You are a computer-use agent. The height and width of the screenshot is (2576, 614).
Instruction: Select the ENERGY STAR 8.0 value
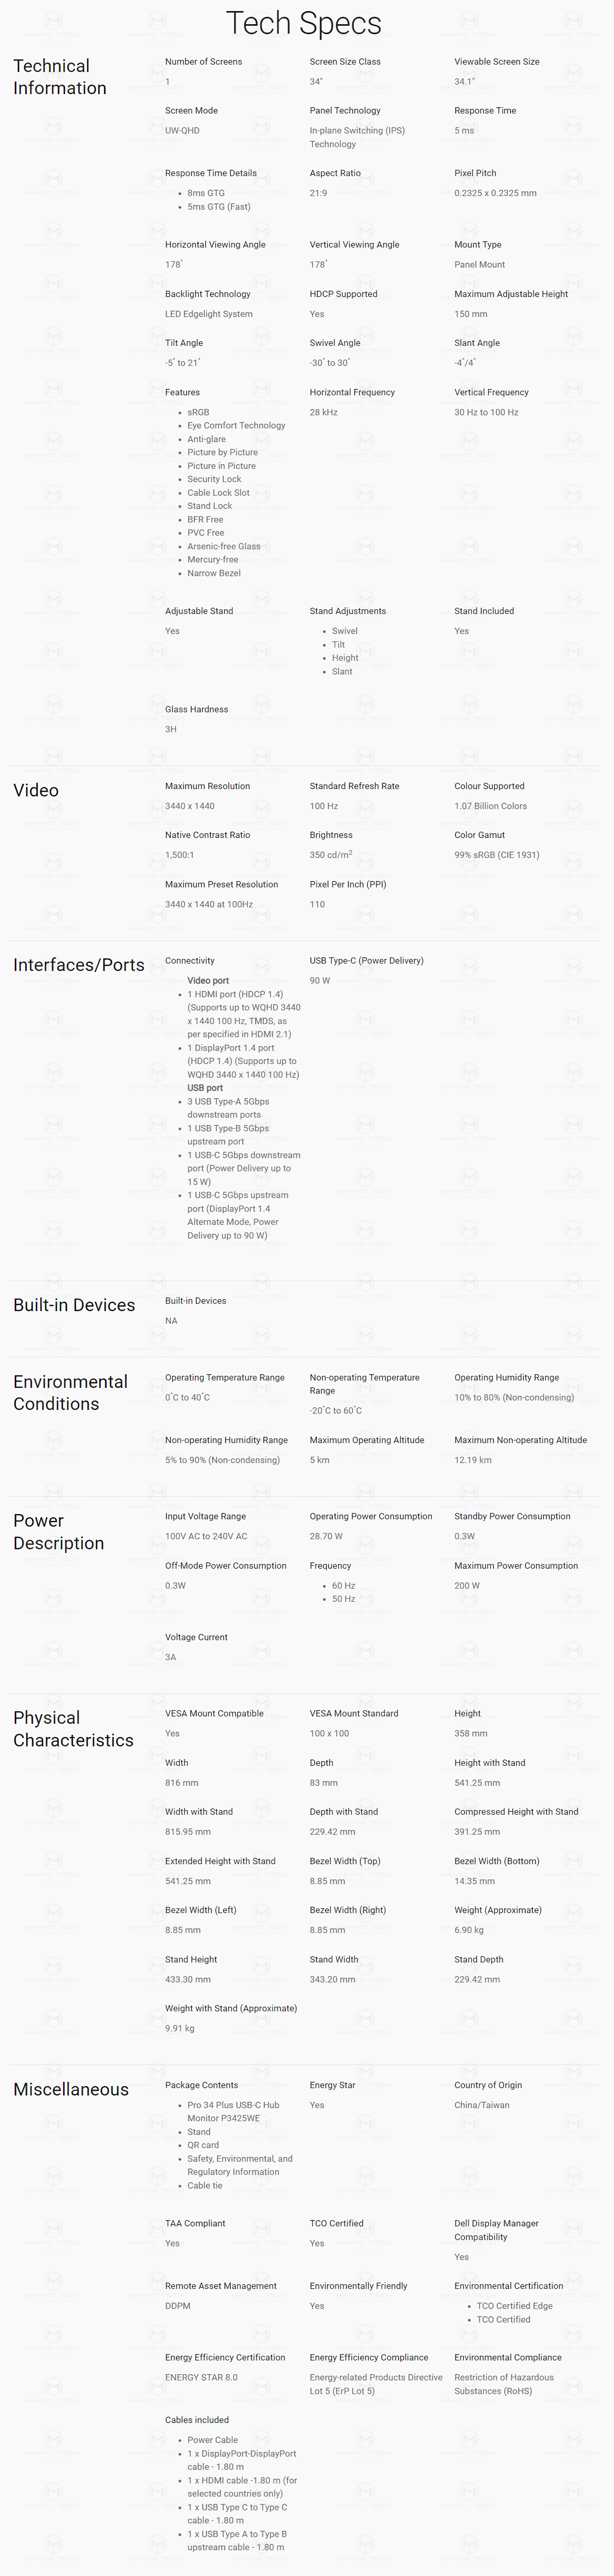tap(202, 2377)
